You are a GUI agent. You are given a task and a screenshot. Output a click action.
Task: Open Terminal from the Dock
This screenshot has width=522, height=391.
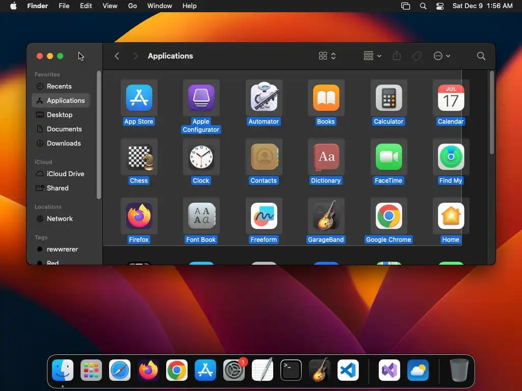pyautogui.click(x=291, y=370)
